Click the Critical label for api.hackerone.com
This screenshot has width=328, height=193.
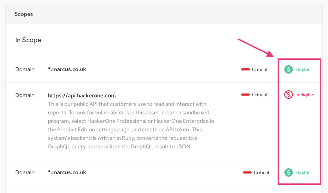[x=259, y=95]
